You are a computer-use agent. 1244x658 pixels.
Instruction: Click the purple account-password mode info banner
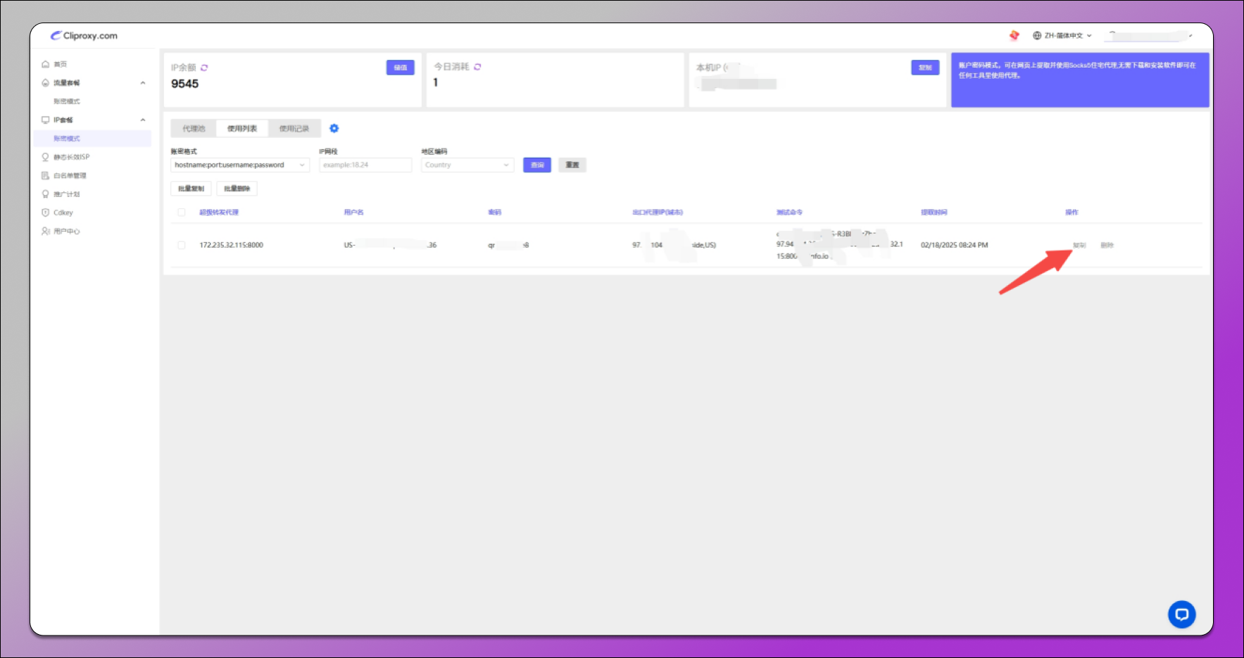tap(1080, 80)
